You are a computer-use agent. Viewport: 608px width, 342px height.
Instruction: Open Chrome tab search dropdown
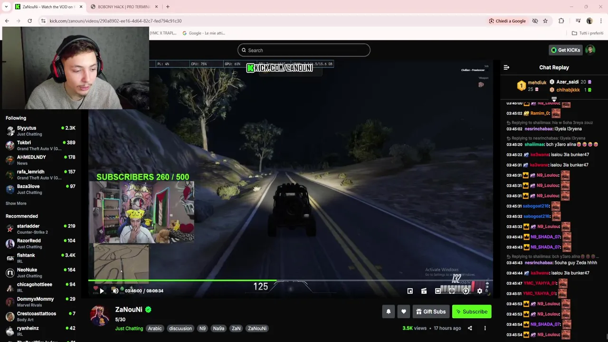(6, 7)
